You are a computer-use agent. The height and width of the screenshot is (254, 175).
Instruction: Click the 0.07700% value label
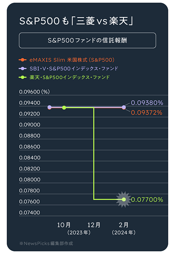pos(147,200)
